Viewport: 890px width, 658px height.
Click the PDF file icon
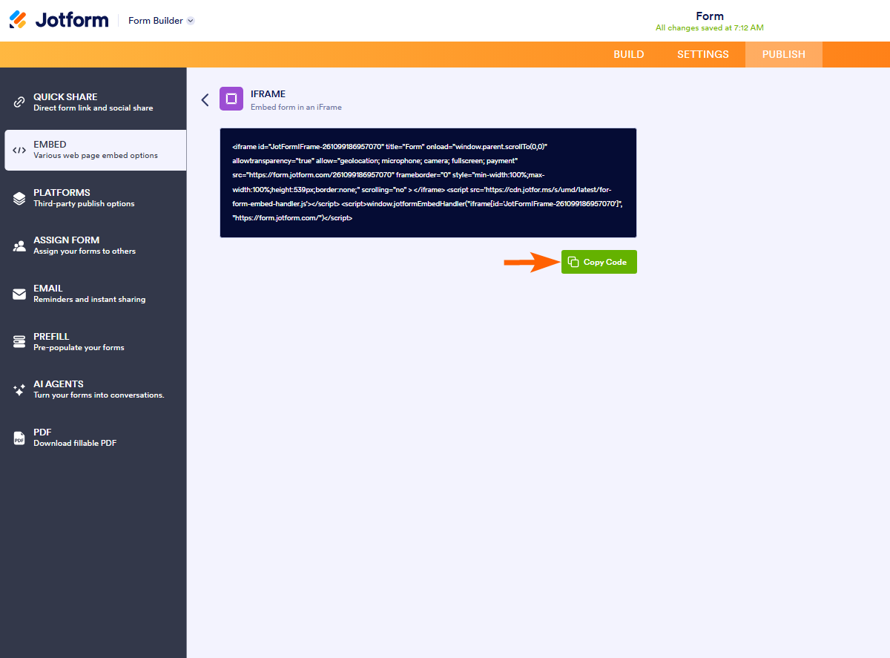(x=19, y=438)
